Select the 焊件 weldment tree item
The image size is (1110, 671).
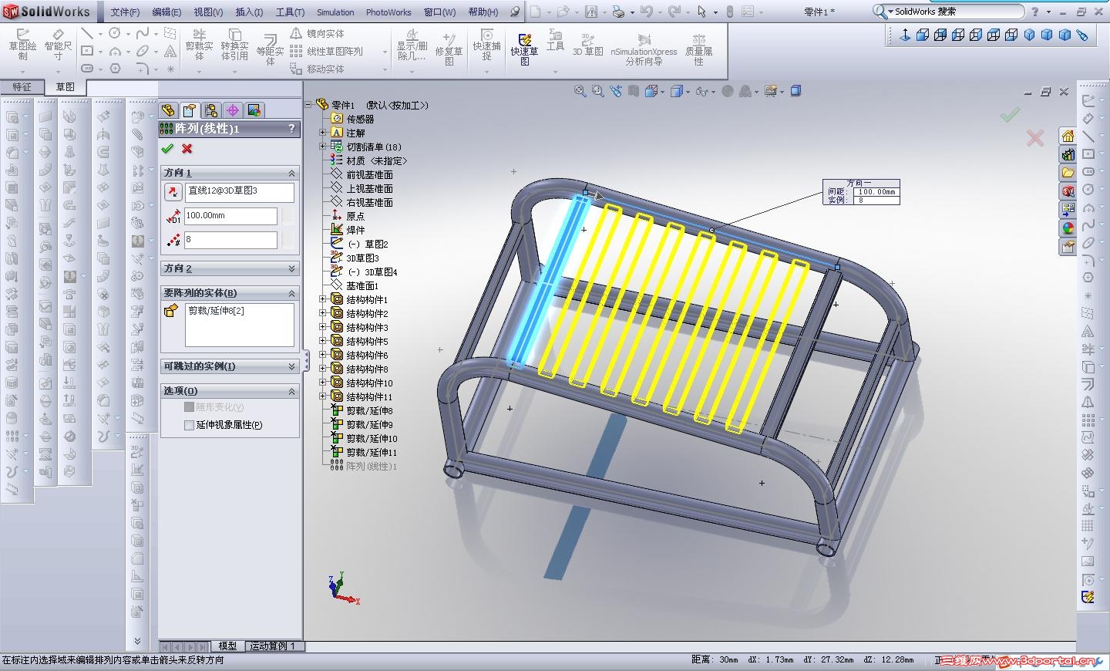(355, 231)
